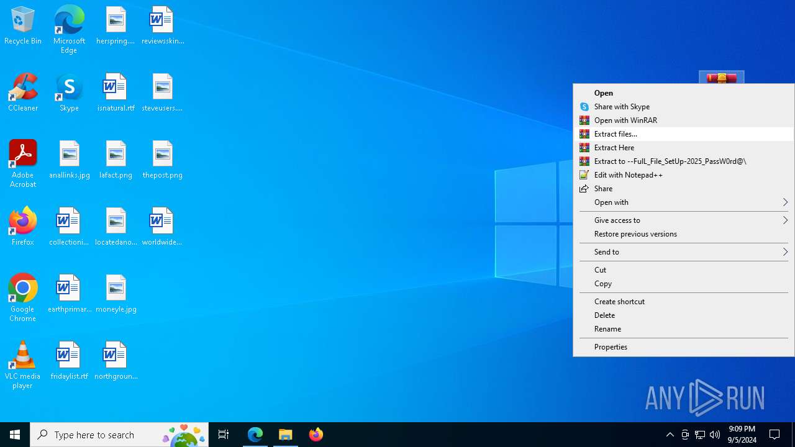The image size is (795, 447).
Task: Choose Open in the context menu
Action: coord(683,93)
